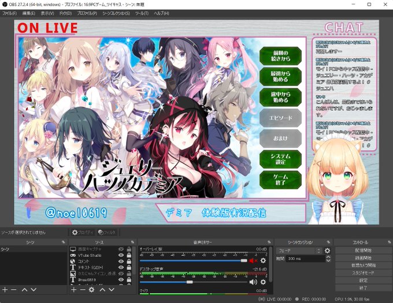The width and height of the screenshot is (393, 303).
Task: Hide the テキスト (GDI+) source
Action: pos(121,267)
